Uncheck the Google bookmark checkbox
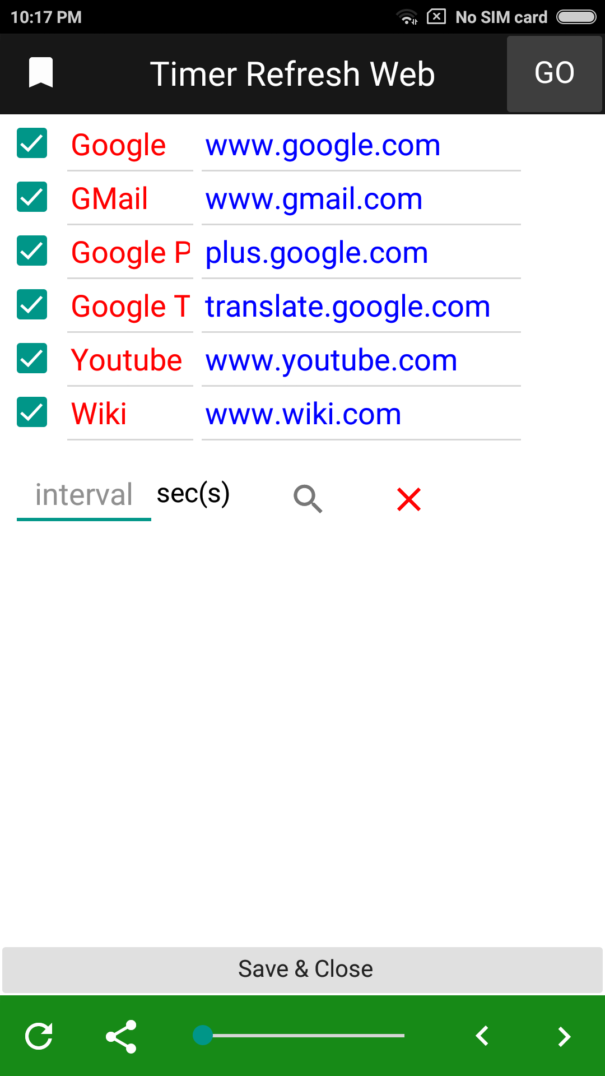This screenshot has width=605, height=1076. point(32,143)
